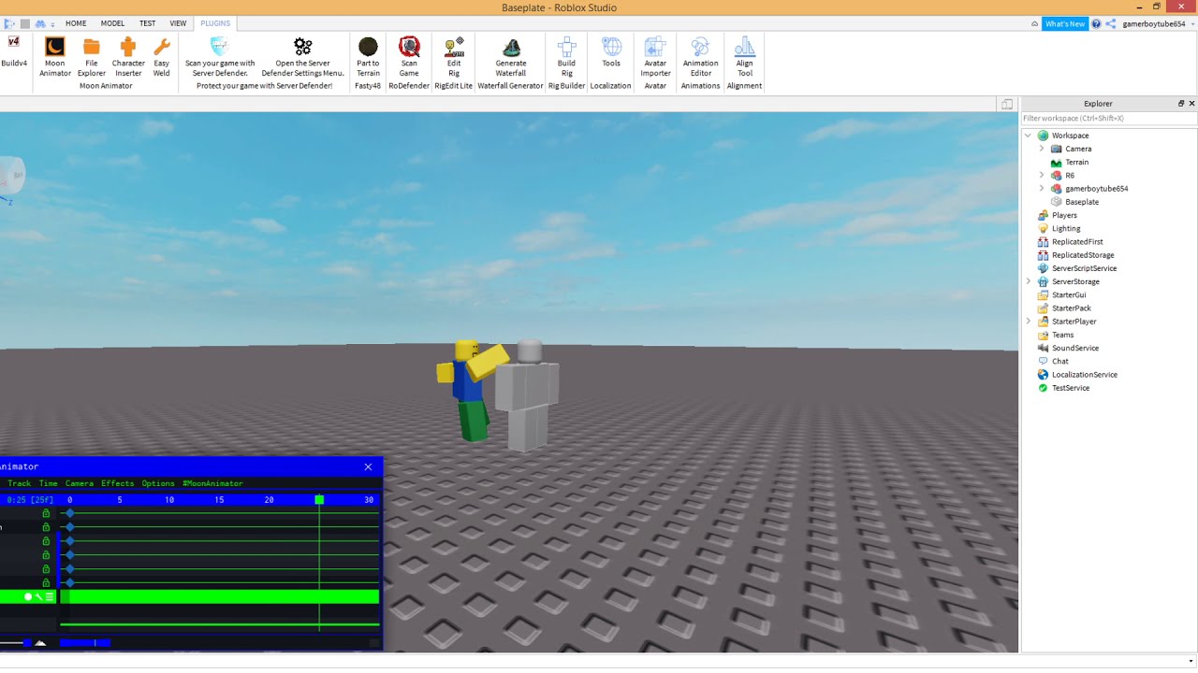Expand the gamerboytube654 model node
The height and width of the screenshot is (673, 1198).
pyautogui.click(x=1042, y=188)
